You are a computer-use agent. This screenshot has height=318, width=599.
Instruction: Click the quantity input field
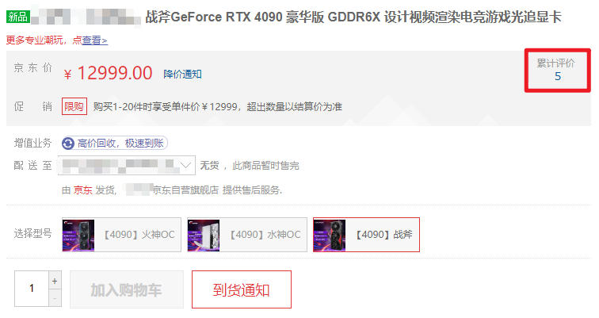(32, 289)
